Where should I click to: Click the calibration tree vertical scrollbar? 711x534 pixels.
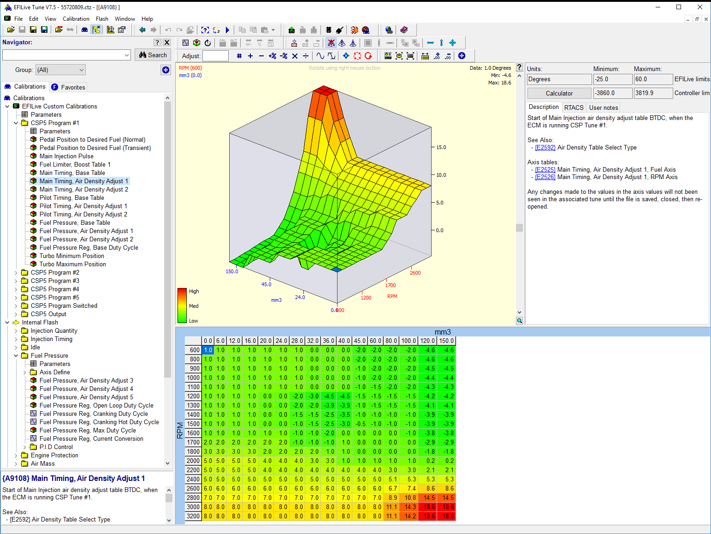tap(167, 239)
